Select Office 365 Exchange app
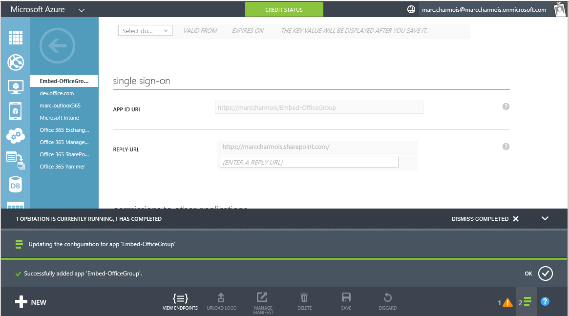 click(x=64, y=130)
